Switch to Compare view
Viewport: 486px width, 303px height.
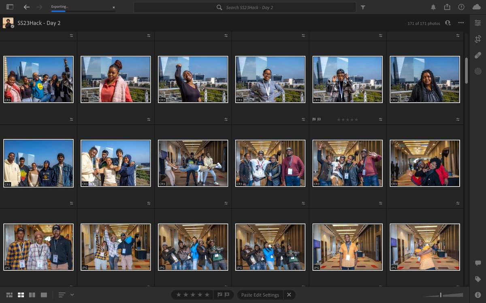(x=32, y=295)
